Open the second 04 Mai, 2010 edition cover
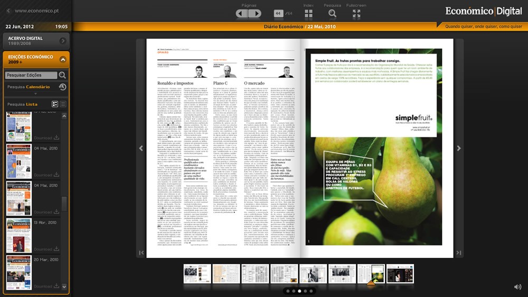Image resolution: width=528 pixels, height=297 pixels. (x=19, y=198)
